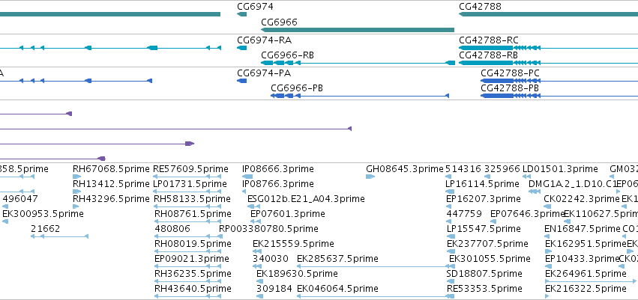Click EST label LP01731.5prime
The image size is (638, 300).
click(x=190, y=184)
